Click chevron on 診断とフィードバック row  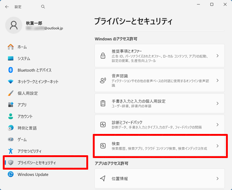(218, 125)
